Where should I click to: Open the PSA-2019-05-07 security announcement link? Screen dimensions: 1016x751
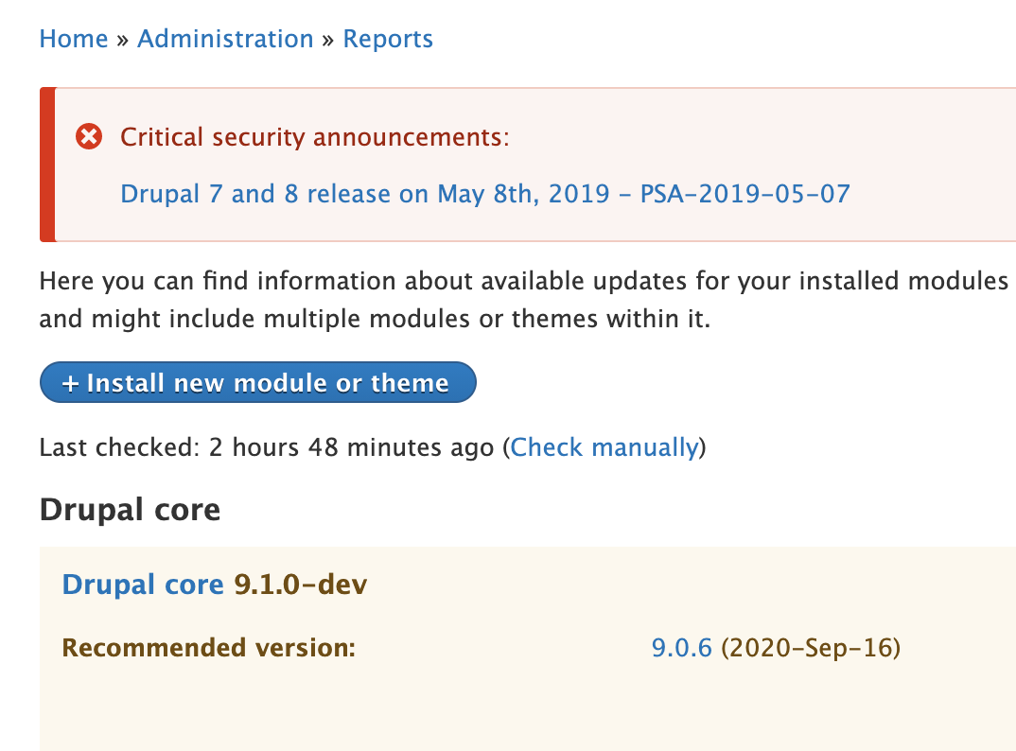click(x=485, y=194)
